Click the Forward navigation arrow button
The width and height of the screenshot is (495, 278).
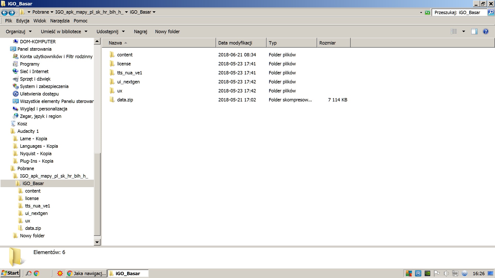point(12,12)
